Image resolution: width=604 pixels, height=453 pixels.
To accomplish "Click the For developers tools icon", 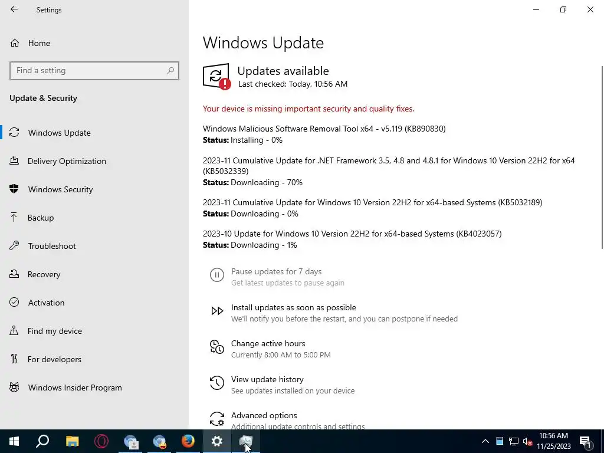I will (x=14, y=359).
